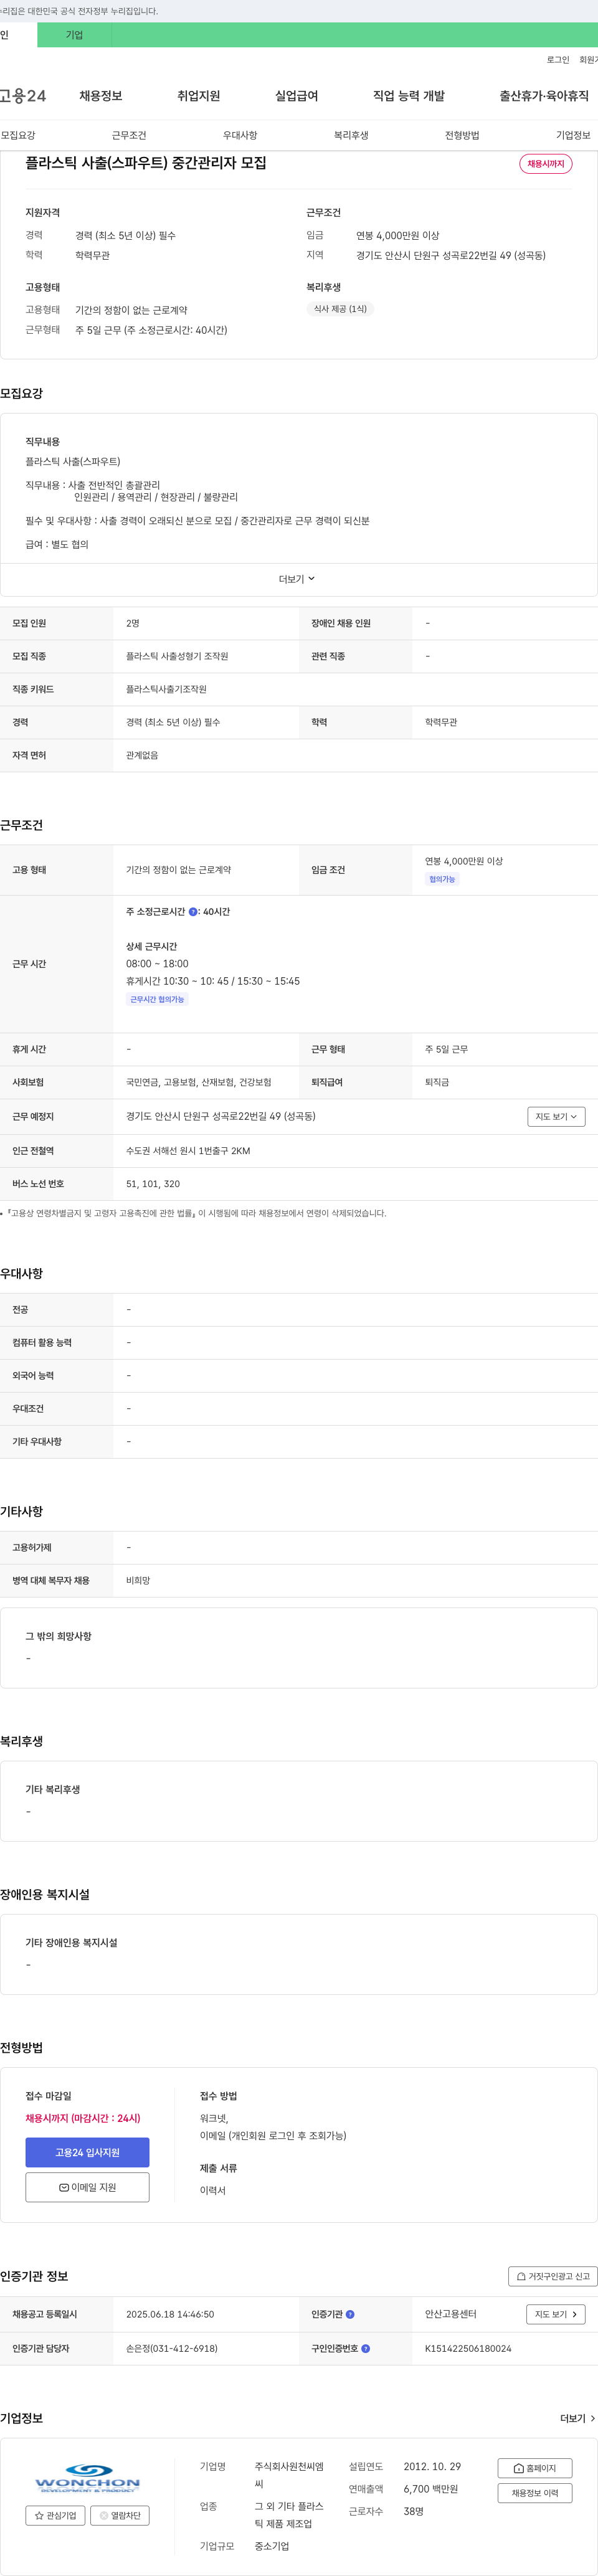
Task: Click the revenue value 6,700 백만원
Action: [431, 2489]
